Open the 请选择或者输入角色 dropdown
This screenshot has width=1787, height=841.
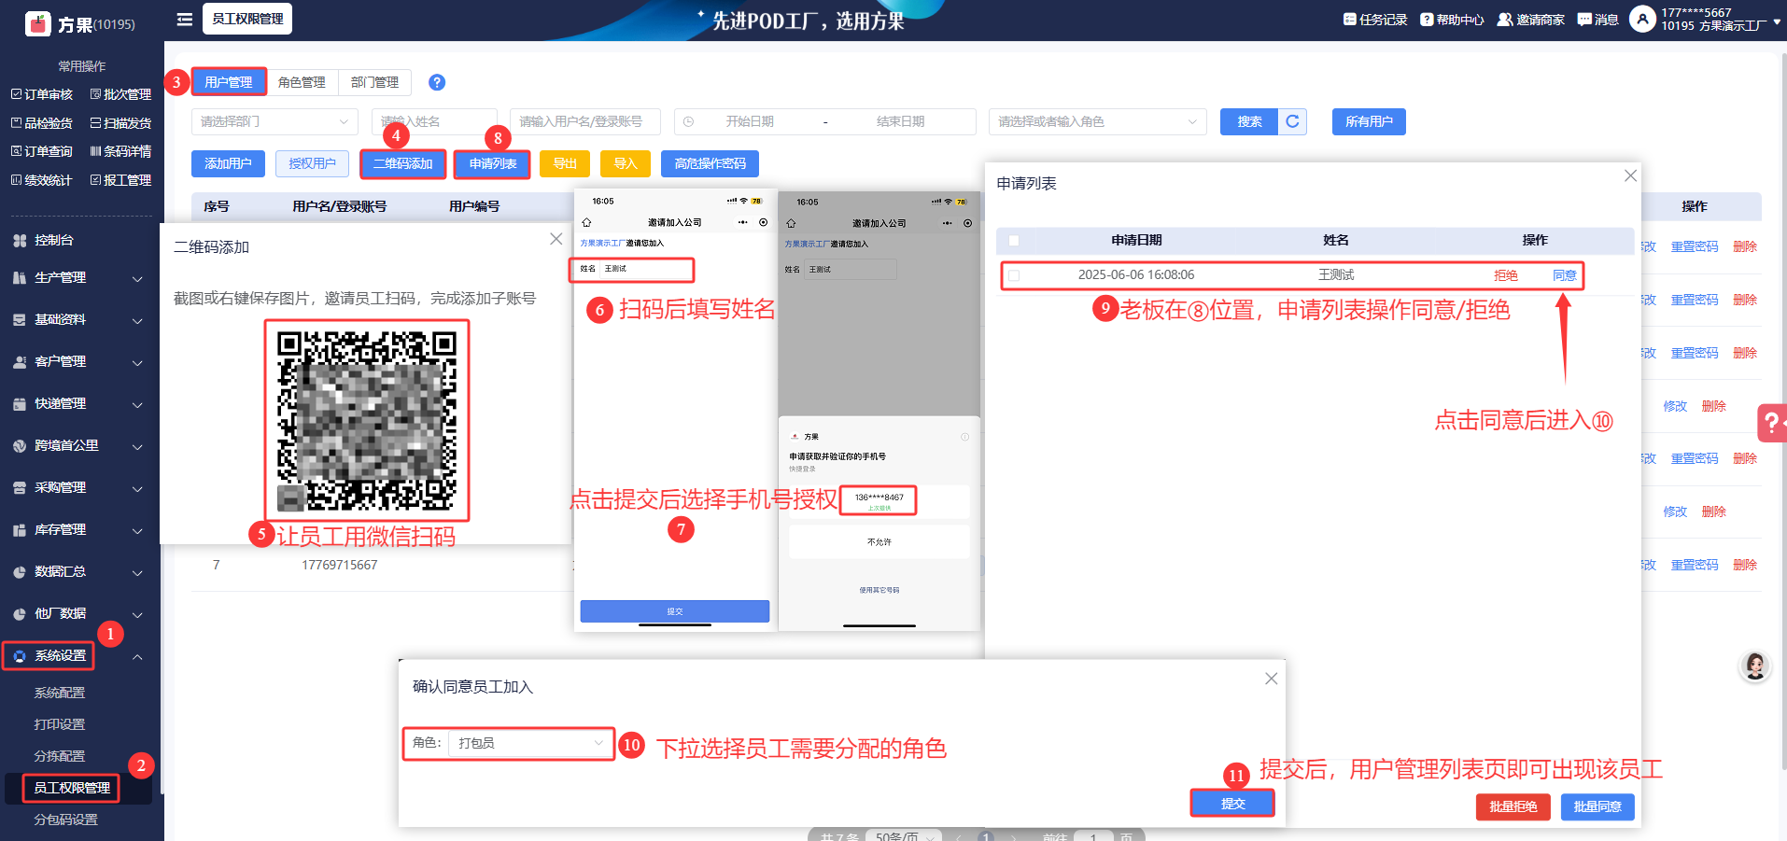tap(1097, 121)
